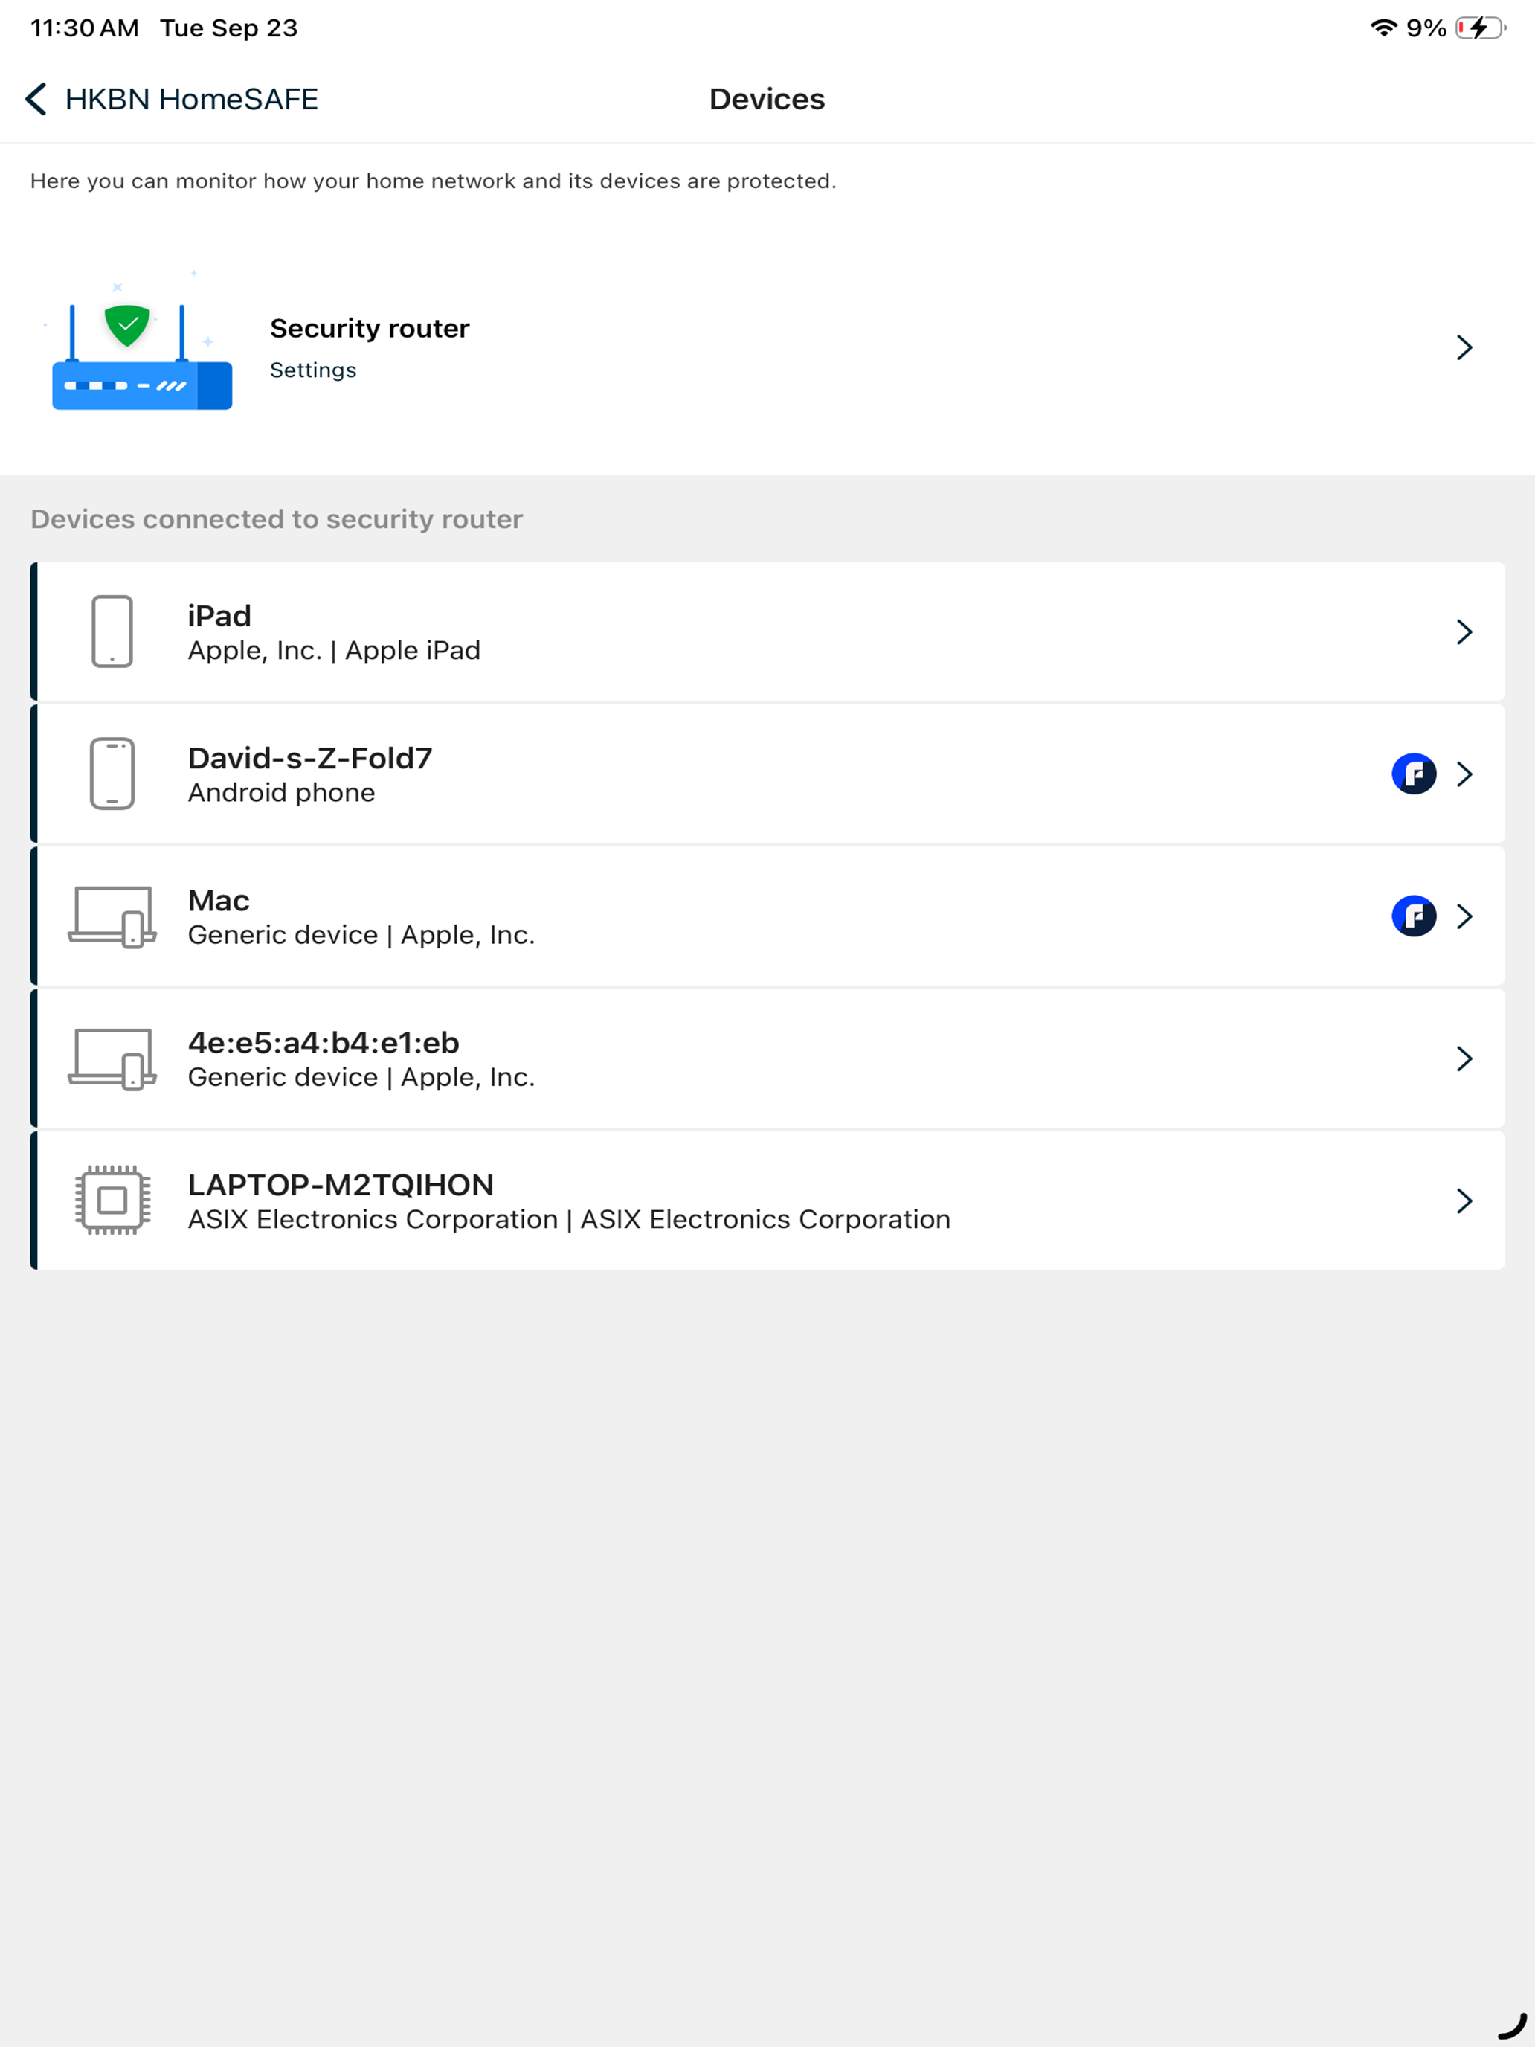Select the Mac generic device icon
Image resolution: width=1535 pixels, height=2047 pixels.
[x=112, y=916]
